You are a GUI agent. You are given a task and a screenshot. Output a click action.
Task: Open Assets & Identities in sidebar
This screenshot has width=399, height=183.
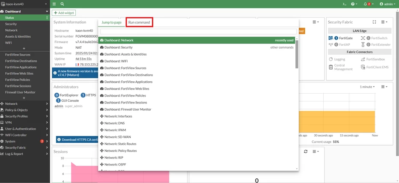click(x=18, y=36)
